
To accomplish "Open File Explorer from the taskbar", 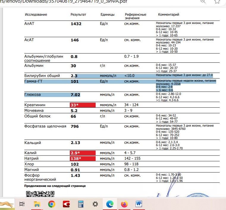I will (x=37, y=204).
